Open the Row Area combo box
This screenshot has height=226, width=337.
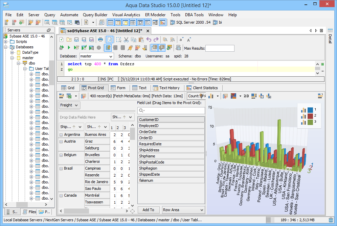point(183,210)
